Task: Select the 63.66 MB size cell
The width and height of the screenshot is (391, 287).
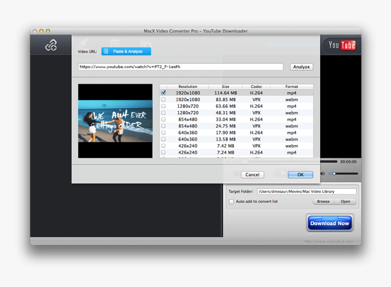Action: click(x=226, y=106)
